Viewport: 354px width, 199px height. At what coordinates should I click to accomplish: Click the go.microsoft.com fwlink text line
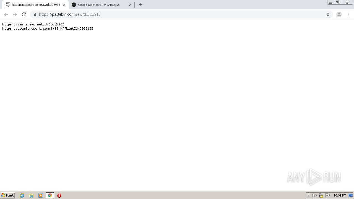point(48,28)
